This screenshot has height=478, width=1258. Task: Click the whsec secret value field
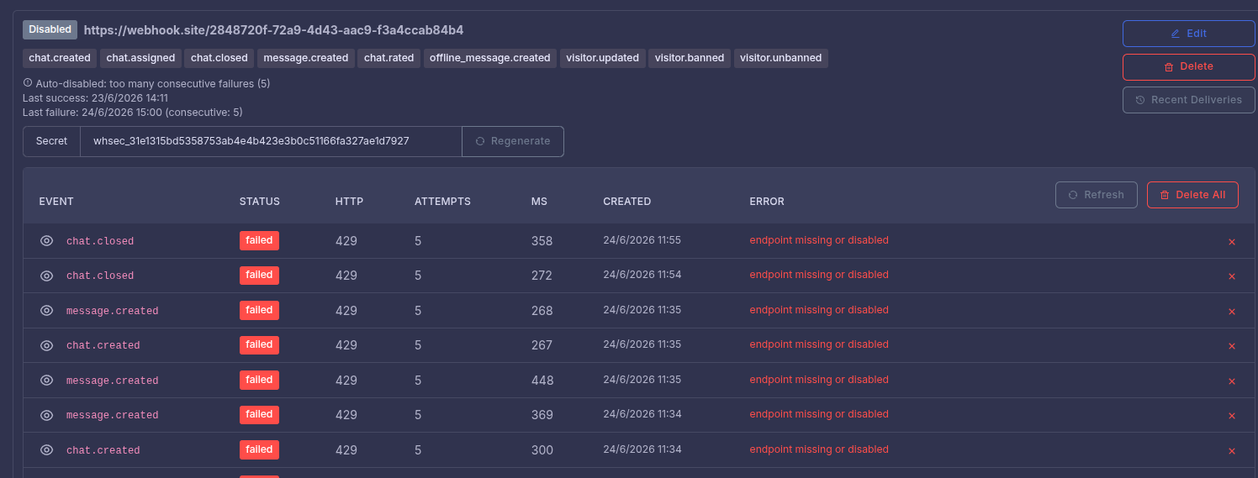[271, 141]
